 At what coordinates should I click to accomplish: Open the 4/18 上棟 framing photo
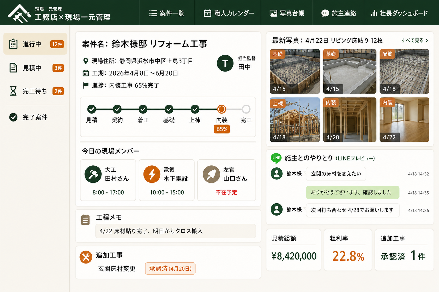point(295,120)
